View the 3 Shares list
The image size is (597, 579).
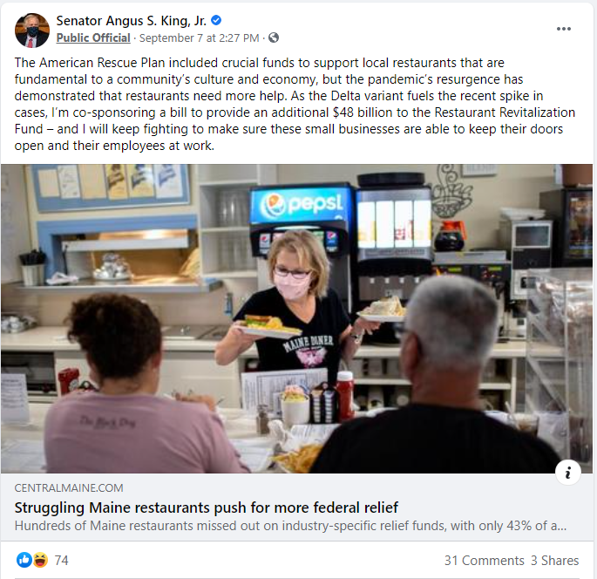(x=555, y=561)
